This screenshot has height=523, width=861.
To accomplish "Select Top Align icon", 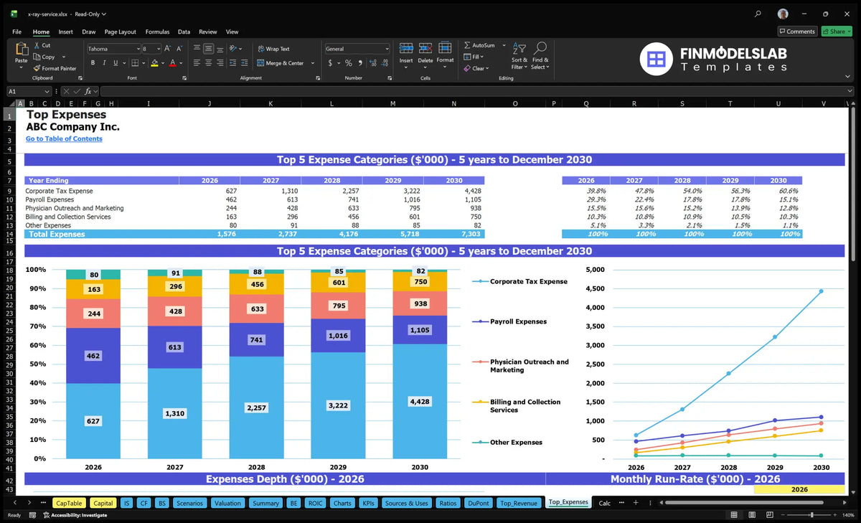I will coord(197,49).
